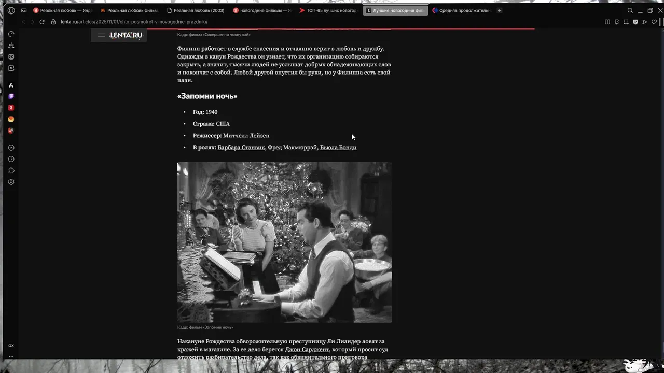Open GX Cleaner icon in sidebar
664x373 pixels.
click(11, 46)
